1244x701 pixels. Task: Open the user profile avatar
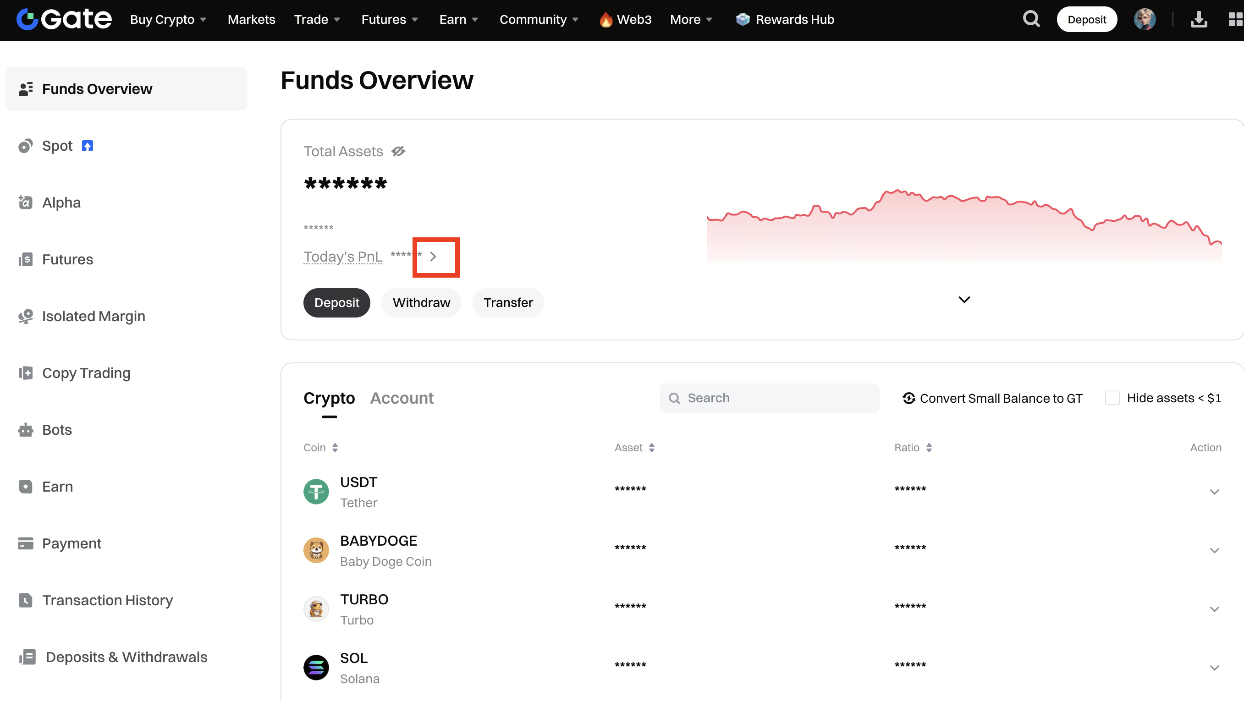tap(1145, 19)
